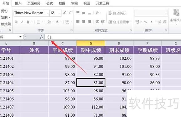Open the font size 12 dropdown
The height and width of the screenshot is (117, 181).
60,13
